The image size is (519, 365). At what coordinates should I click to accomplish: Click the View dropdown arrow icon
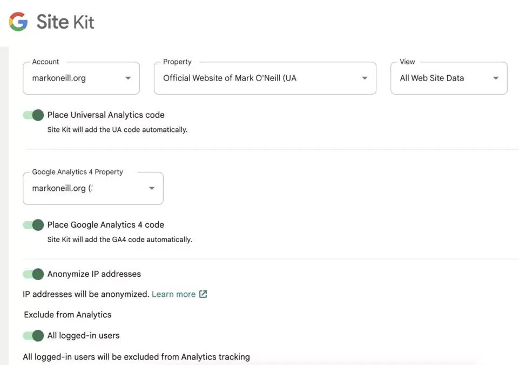point(495,78)
